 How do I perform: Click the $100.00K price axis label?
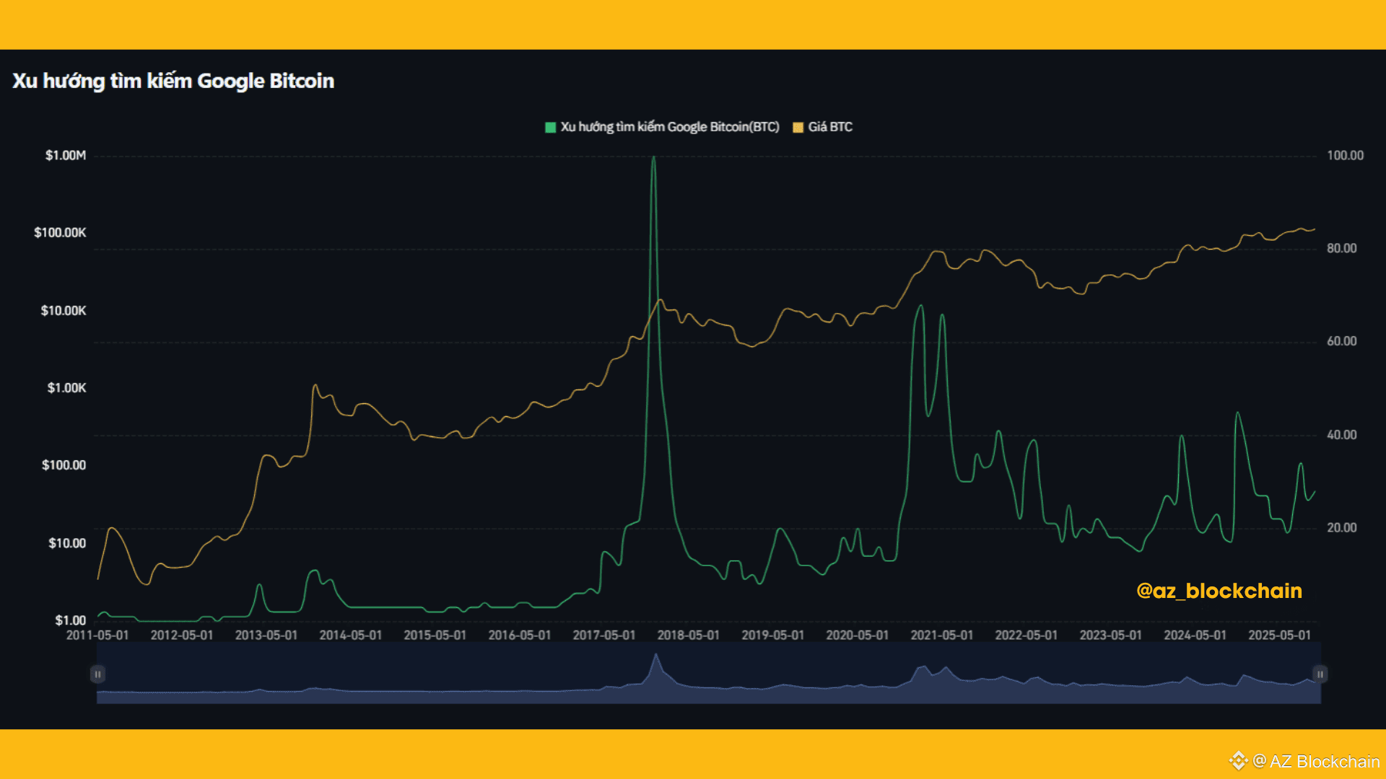(60, 232)
